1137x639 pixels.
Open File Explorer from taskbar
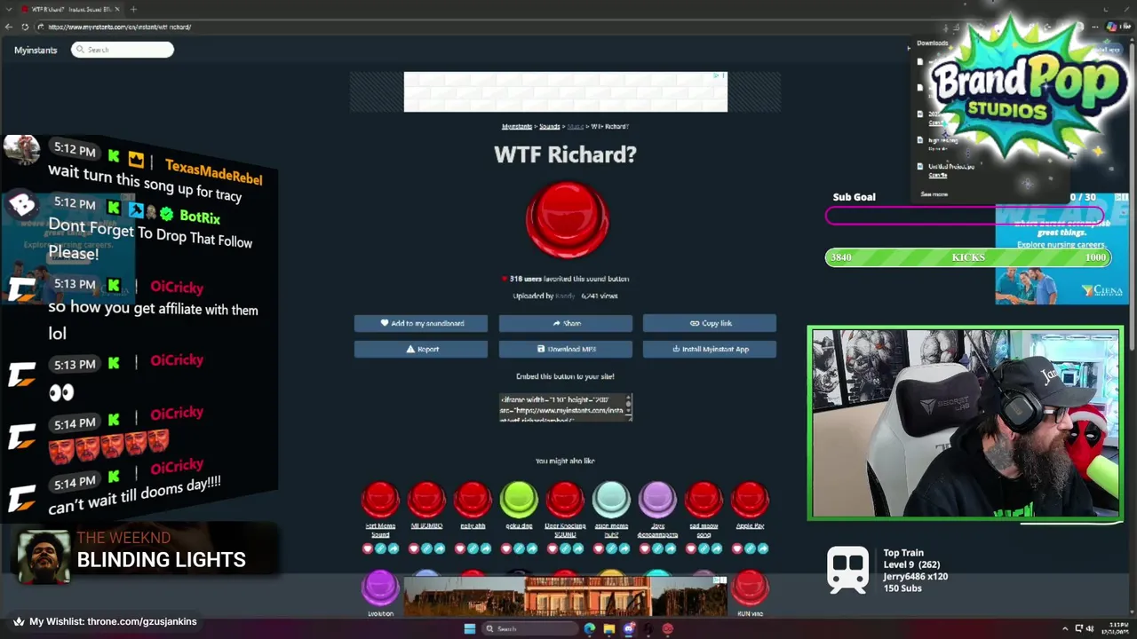pos(609,628)
